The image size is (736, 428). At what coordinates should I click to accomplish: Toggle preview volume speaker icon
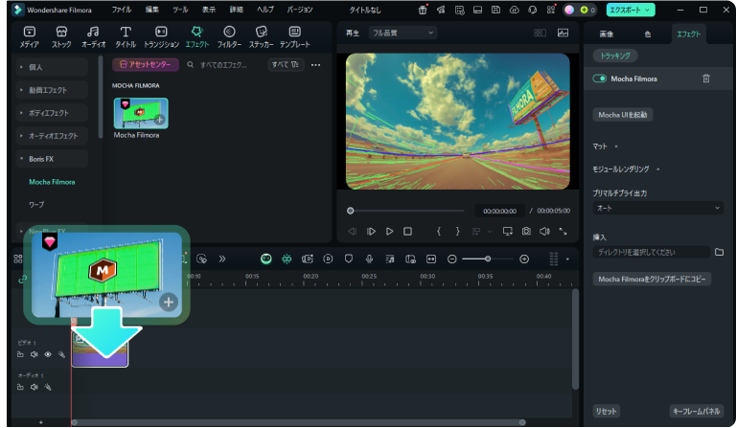(544, 231)
